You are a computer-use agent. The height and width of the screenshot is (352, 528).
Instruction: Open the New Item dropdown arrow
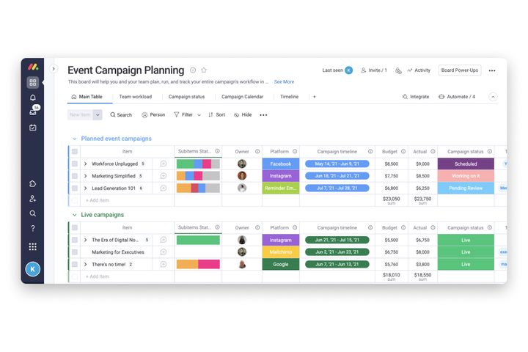click(98, 114)
